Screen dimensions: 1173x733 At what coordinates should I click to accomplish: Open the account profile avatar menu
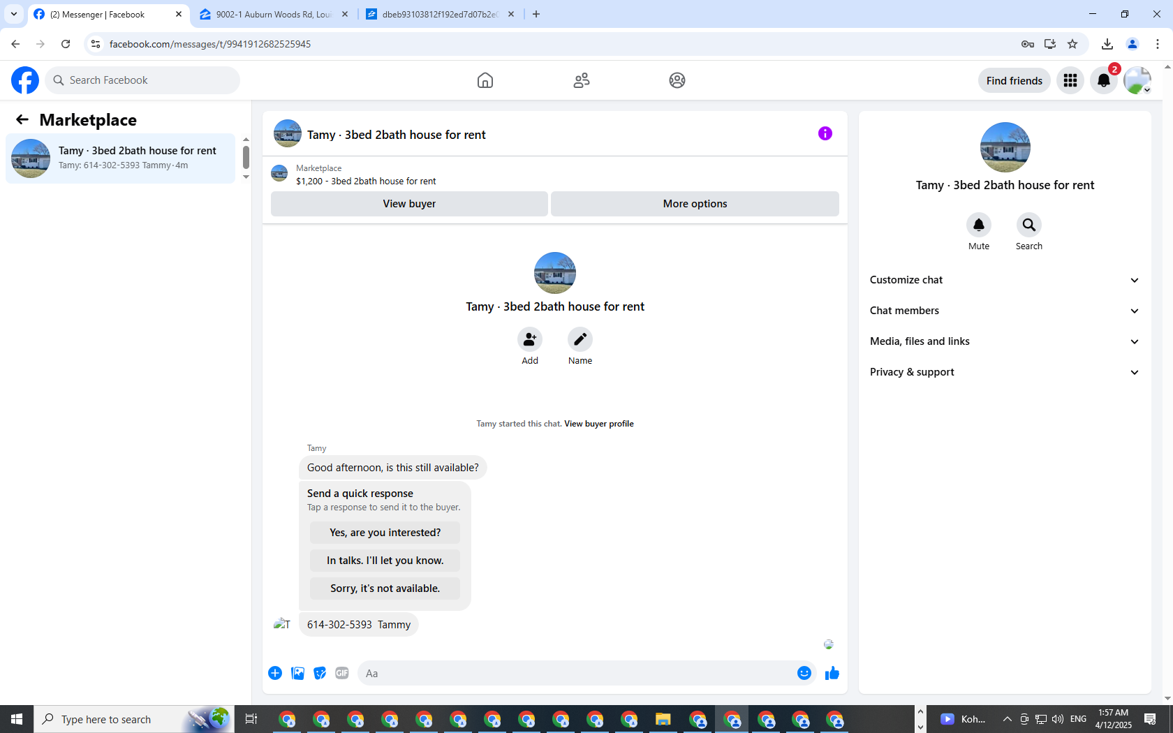tap(1137, 80)
